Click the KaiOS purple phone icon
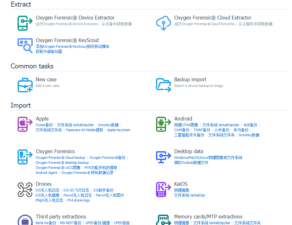292x225 pixels. tap(164, 190)
